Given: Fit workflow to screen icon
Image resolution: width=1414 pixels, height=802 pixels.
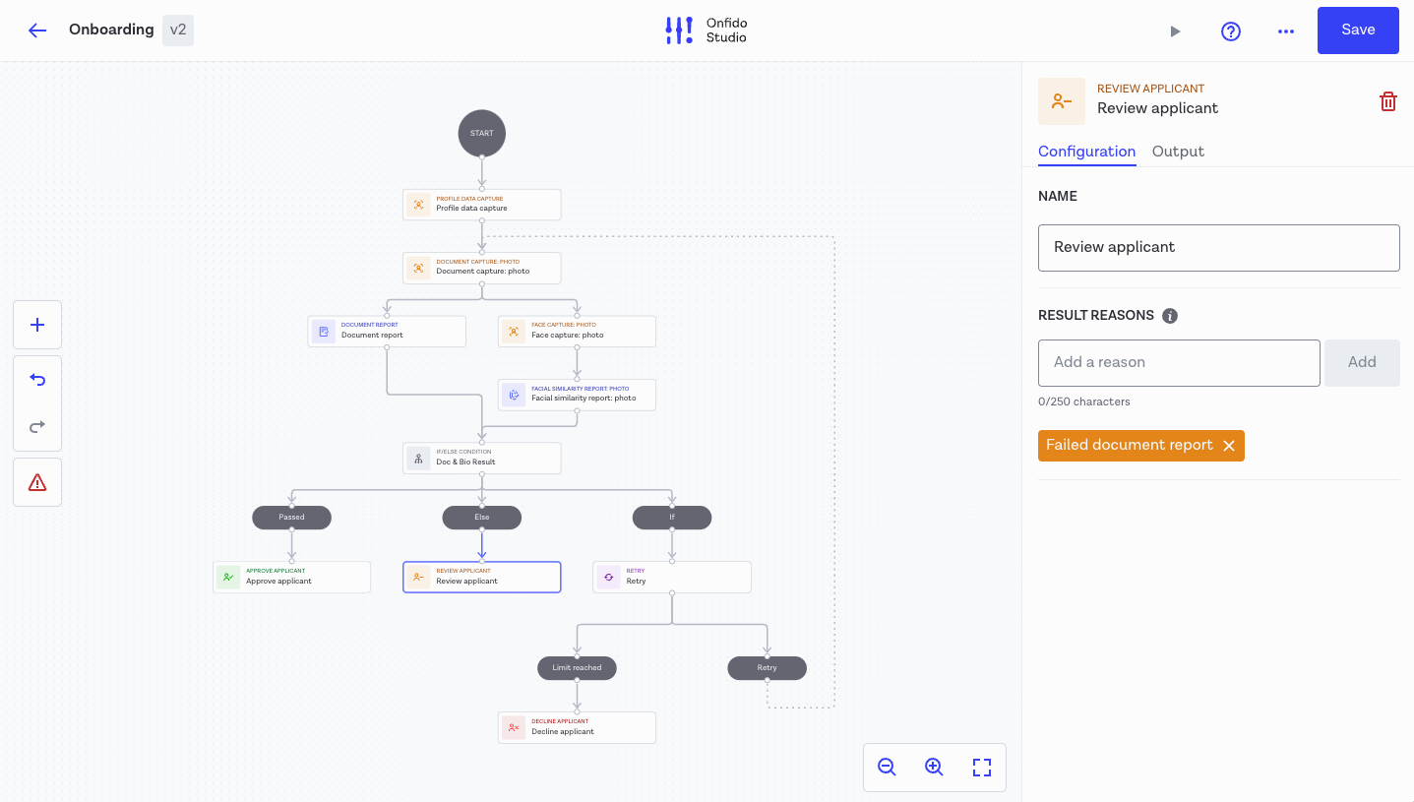Looking at the screenshot, I should [x=981, y=768].
